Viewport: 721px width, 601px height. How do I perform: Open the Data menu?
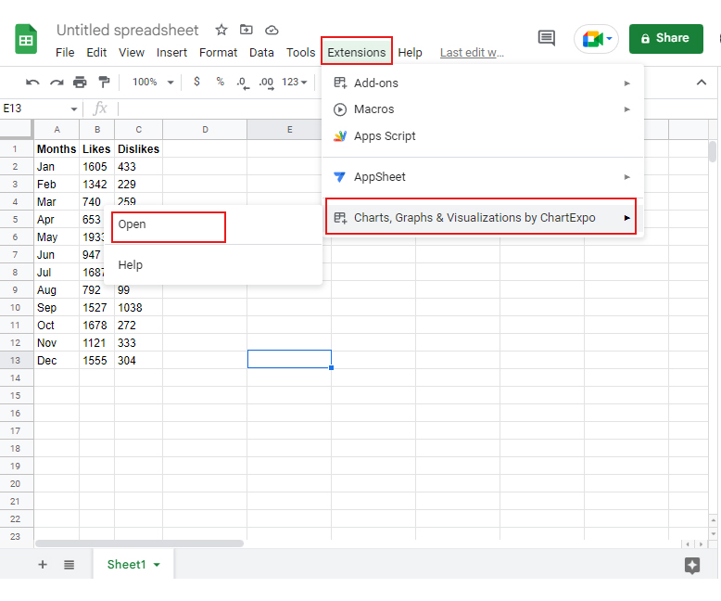261,53
